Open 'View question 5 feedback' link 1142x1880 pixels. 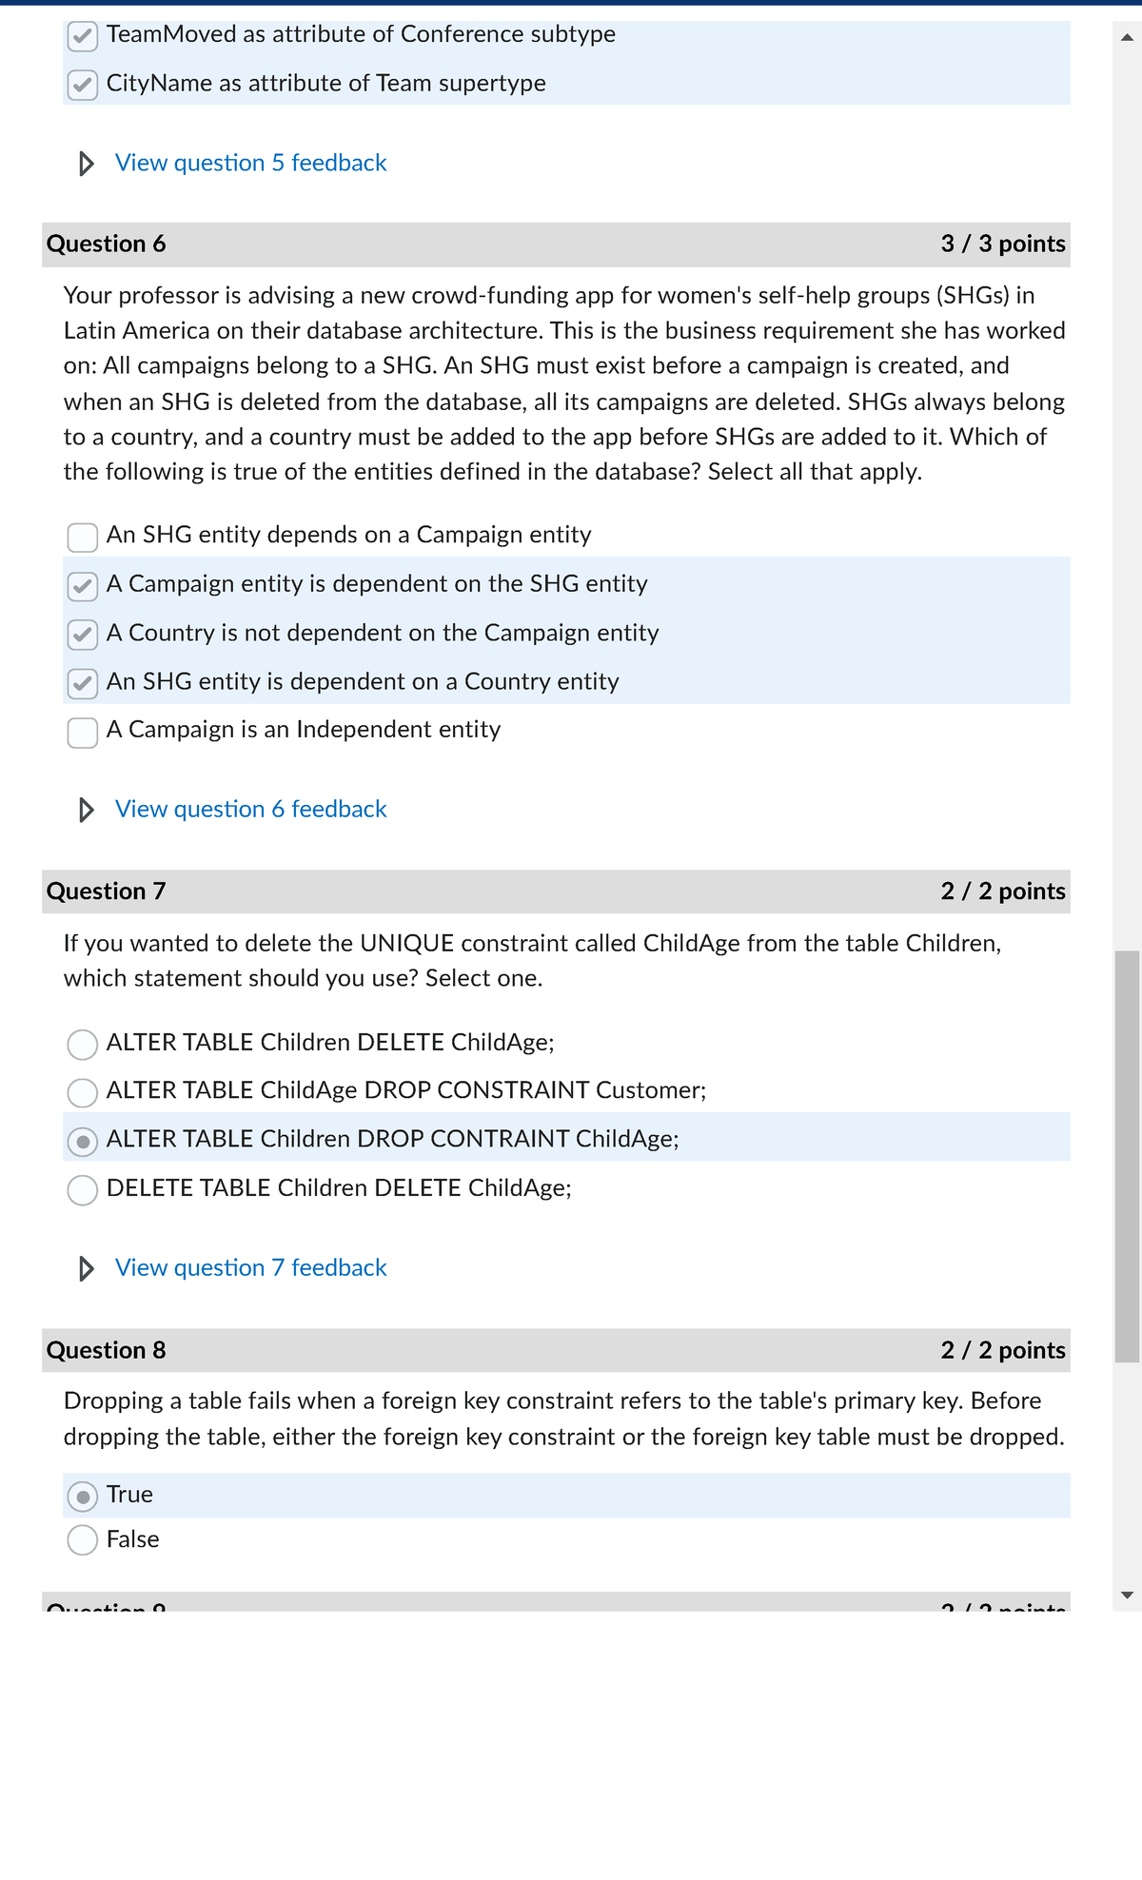pyautogui.click(x=249, y=163)
